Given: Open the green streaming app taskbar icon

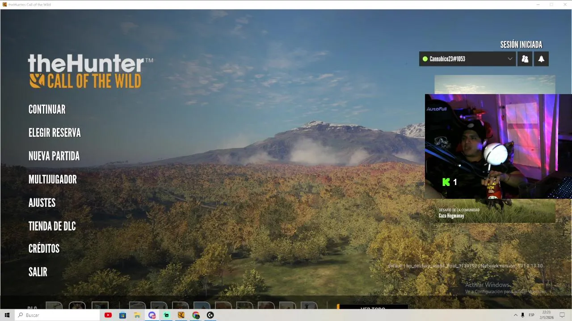Looking at the screenshot, I should (x=166, y=315).
